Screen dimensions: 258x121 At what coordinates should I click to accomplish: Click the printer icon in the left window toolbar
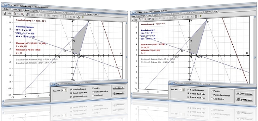[x=78, y=17]
